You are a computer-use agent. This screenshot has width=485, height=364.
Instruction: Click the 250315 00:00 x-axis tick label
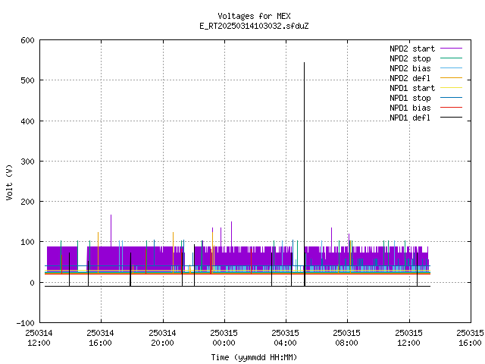[x=224, y=338]
